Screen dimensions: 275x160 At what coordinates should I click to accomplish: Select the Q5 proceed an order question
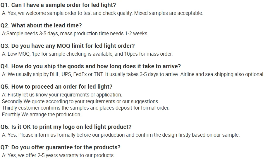56,87
